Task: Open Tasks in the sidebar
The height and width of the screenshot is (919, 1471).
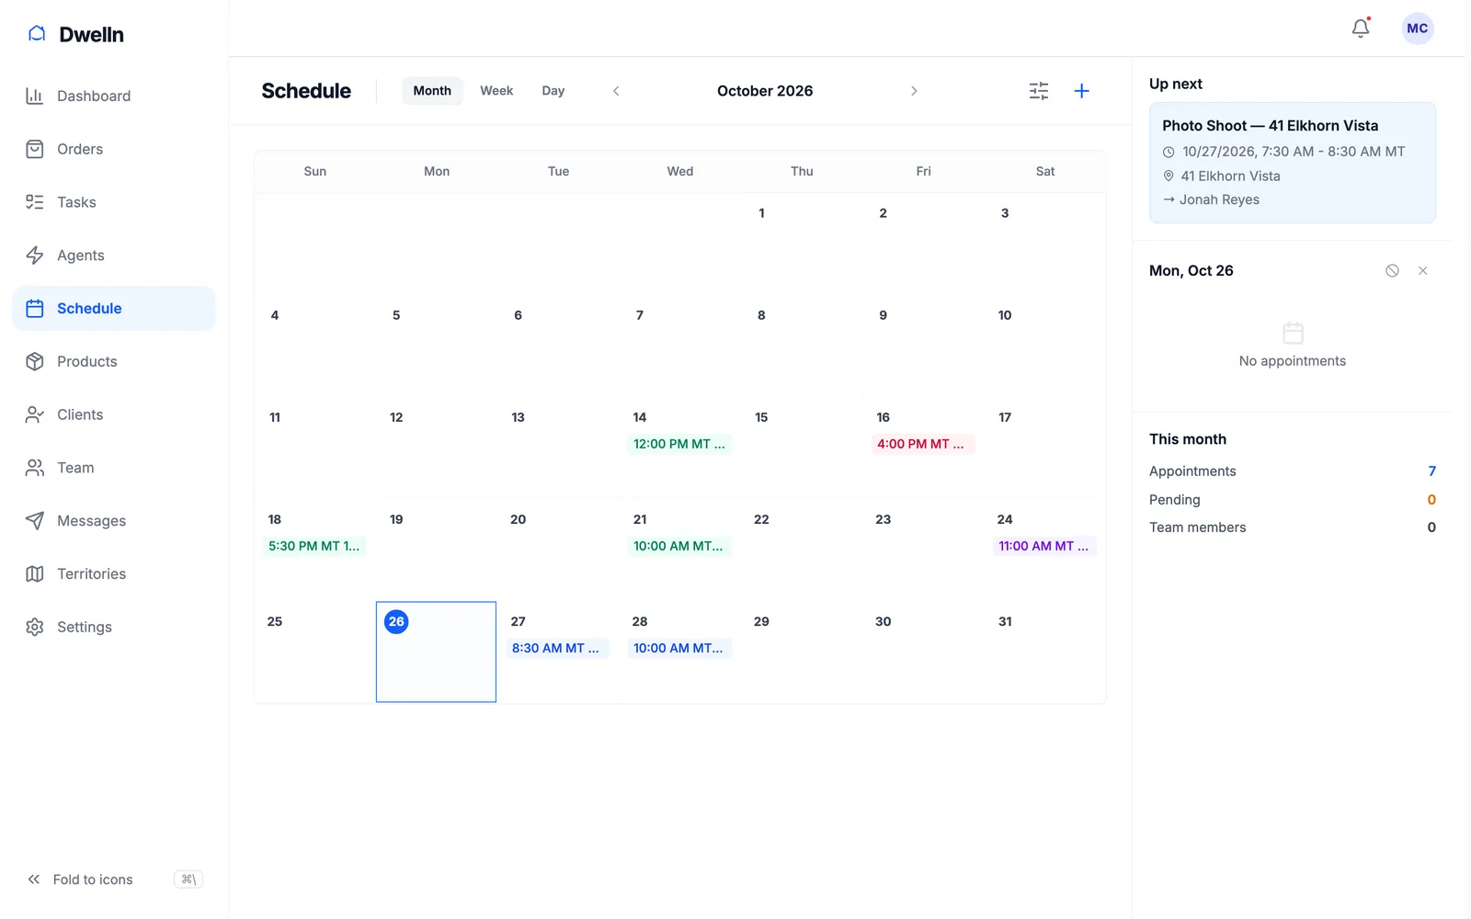Action: (113, 202)
